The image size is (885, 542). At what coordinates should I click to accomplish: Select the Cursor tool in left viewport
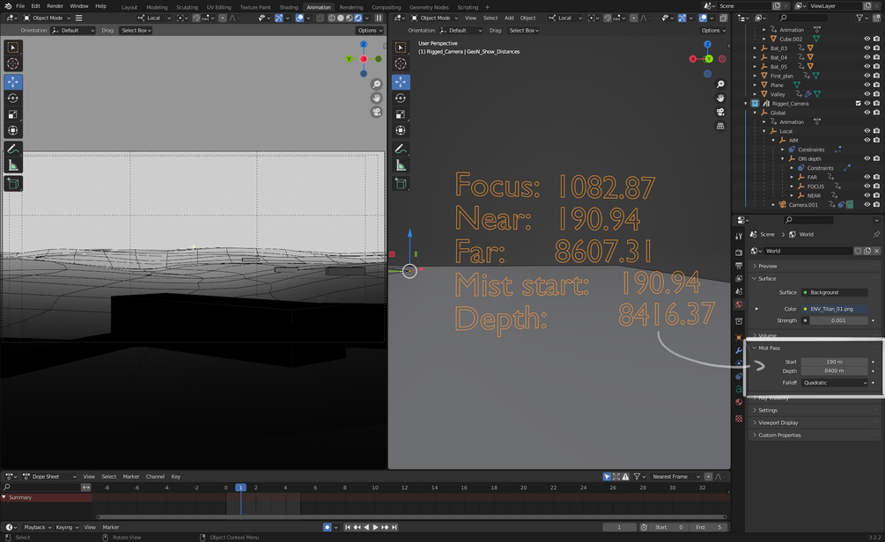click(12, 63)
